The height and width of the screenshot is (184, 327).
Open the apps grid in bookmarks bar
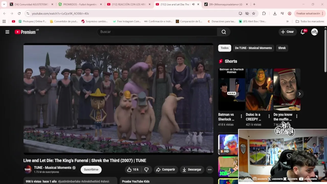point(4,21)
